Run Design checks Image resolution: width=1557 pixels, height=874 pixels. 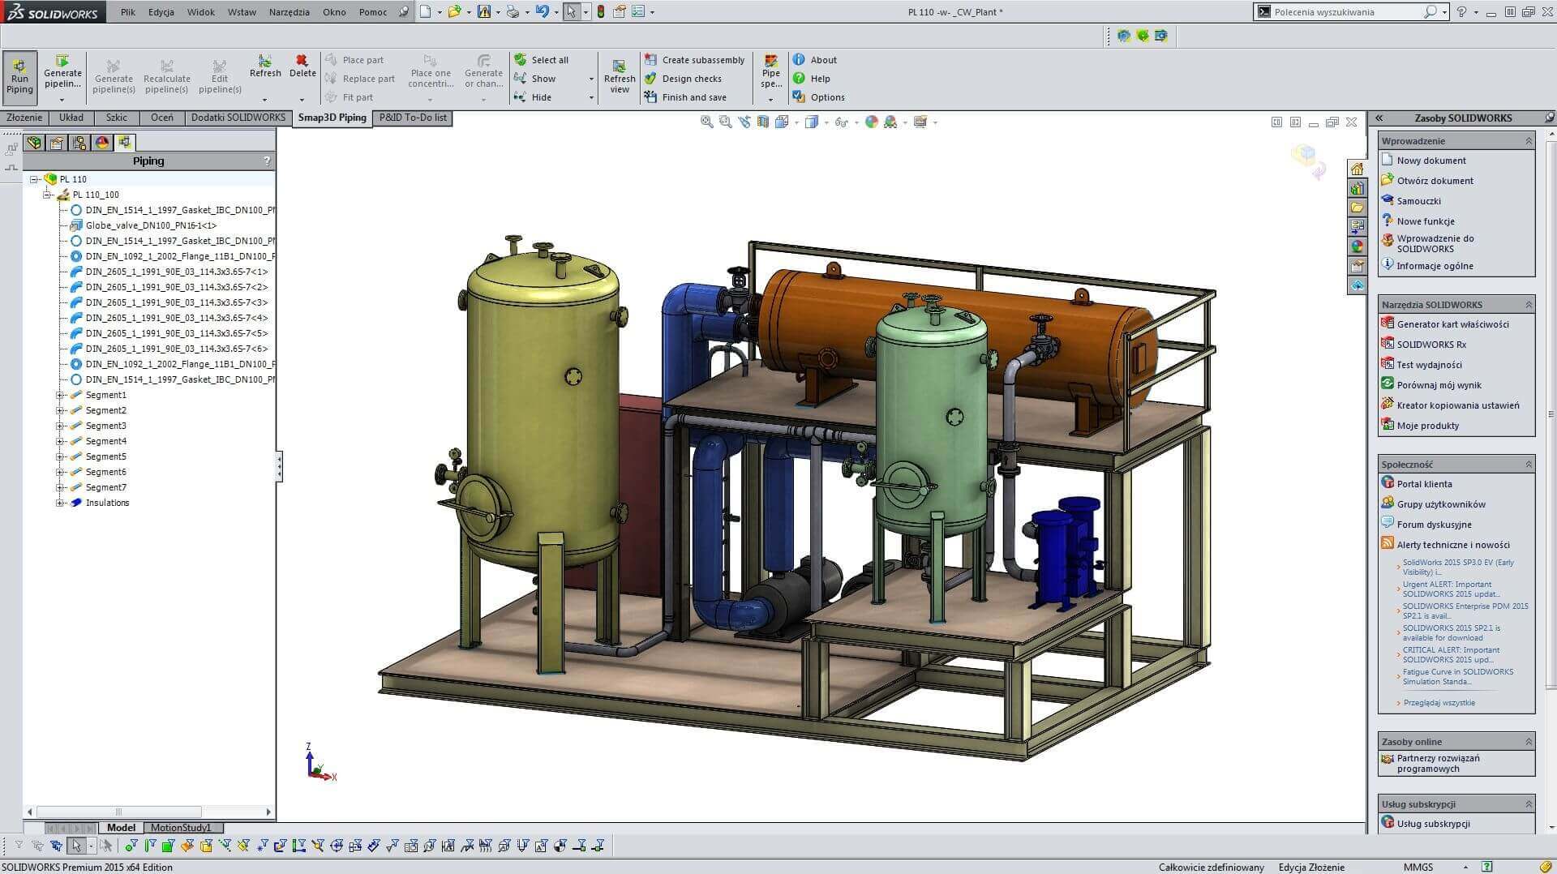683,79
